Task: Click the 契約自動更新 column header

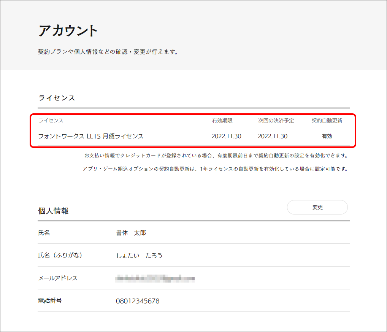Action: (327, 121)
